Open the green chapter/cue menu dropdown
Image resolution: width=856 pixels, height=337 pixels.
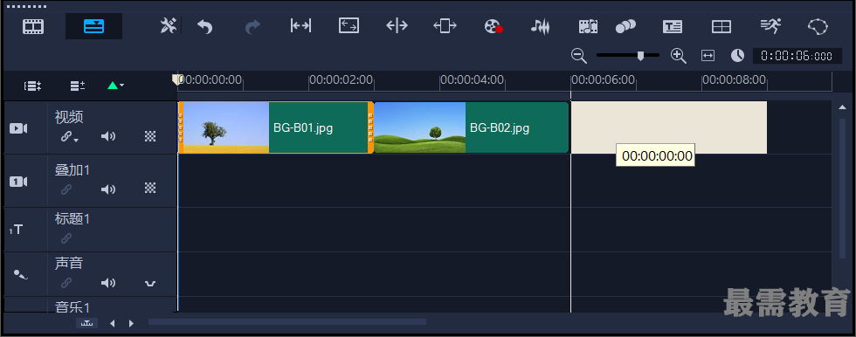pos(115,86)
